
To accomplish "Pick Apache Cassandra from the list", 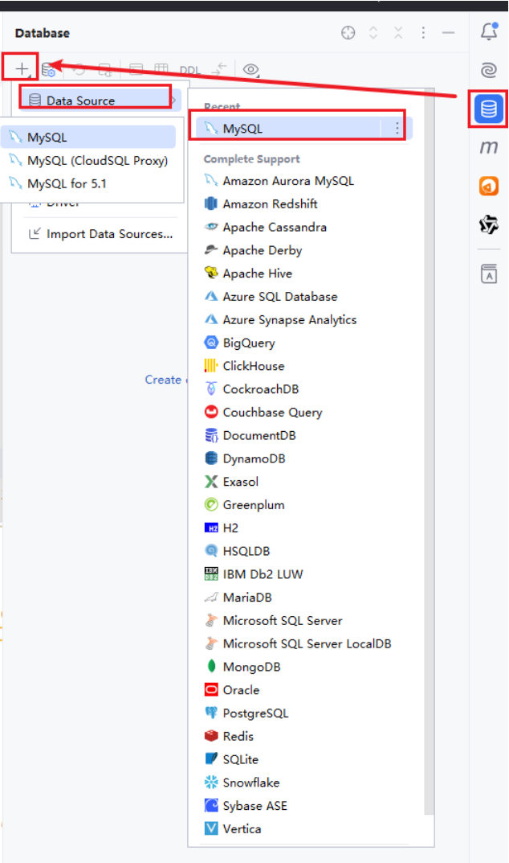I will 266,227.
